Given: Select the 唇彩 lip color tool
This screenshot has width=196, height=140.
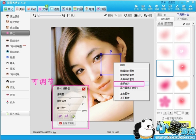Looking at the screenshot, I should coord(13,94).
